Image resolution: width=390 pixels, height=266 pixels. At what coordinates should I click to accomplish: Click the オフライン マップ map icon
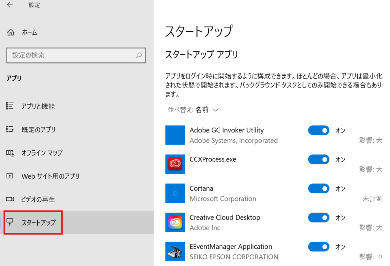(x=10, y=153)
